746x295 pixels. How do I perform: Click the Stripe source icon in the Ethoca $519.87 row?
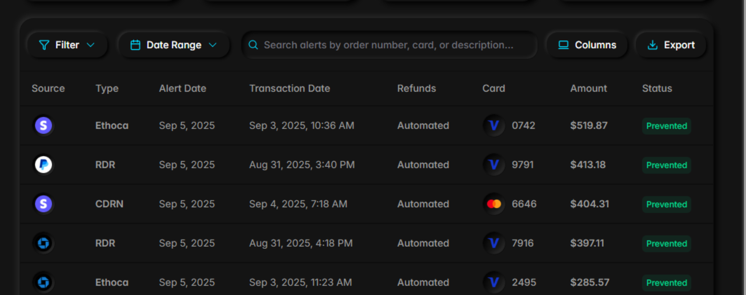point(43,125)
